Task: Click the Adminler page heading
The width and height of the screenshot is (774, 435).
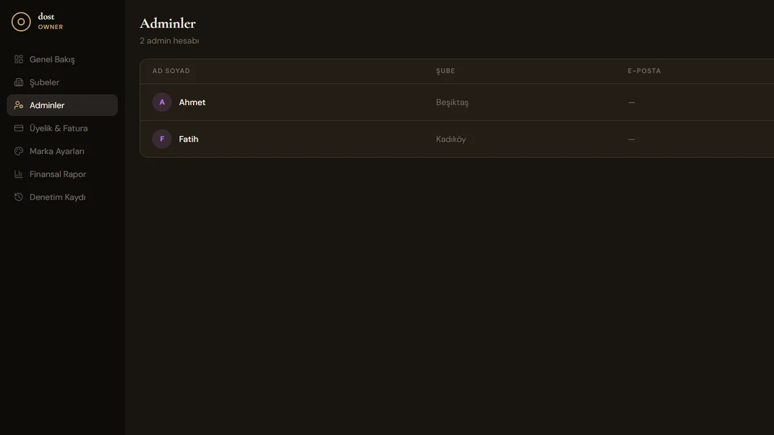Action: 168,23
